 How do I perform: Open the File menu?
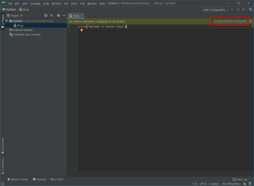(x=10, y=3)
